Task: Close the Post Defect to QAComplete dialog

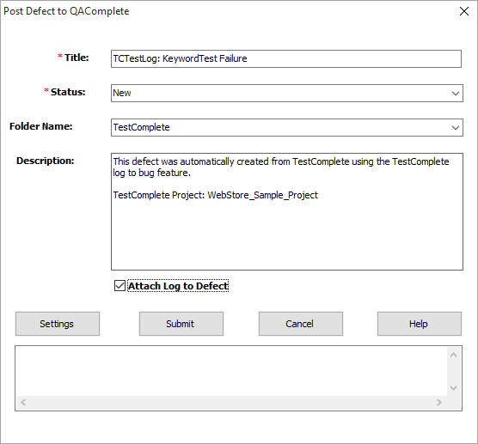Action: pos(464,11)
